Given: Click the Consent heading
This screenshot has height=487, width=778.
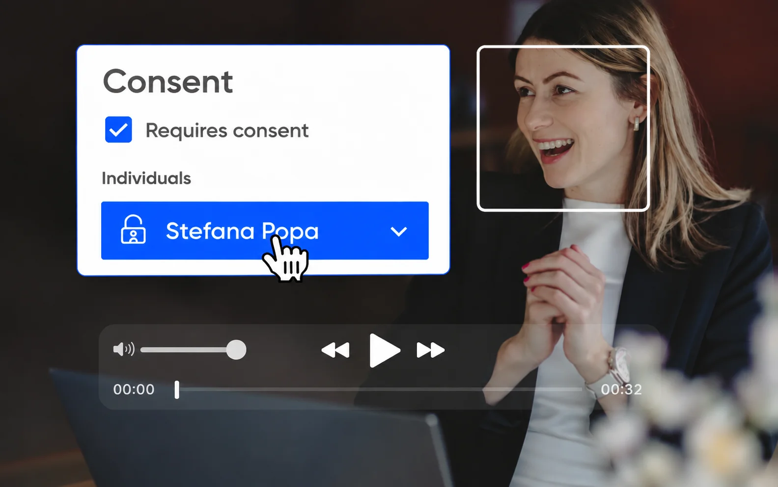Looking at the screenshot, I should coord(167,81).
